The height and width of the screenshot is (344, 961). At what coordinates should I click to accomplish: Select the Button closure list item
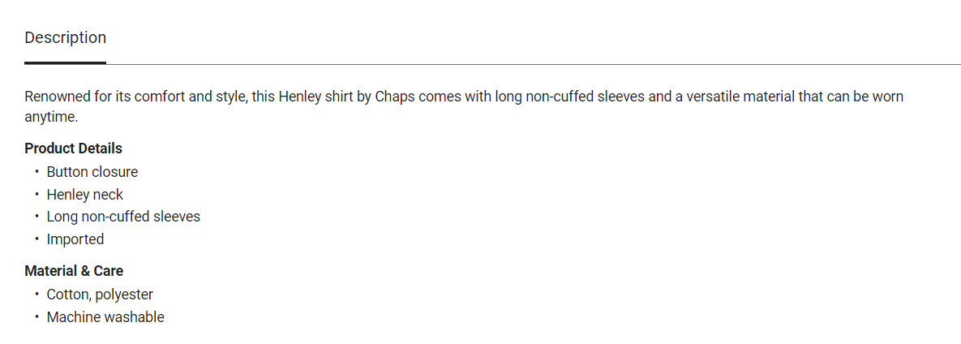pyautogui.click(x=92, y=172)
